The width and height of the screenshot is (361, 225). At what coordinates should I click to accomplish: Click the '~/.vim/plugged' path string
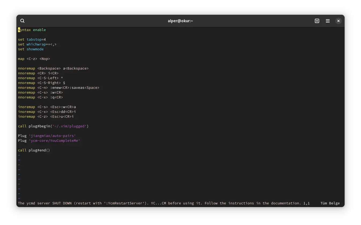(69, 126)
